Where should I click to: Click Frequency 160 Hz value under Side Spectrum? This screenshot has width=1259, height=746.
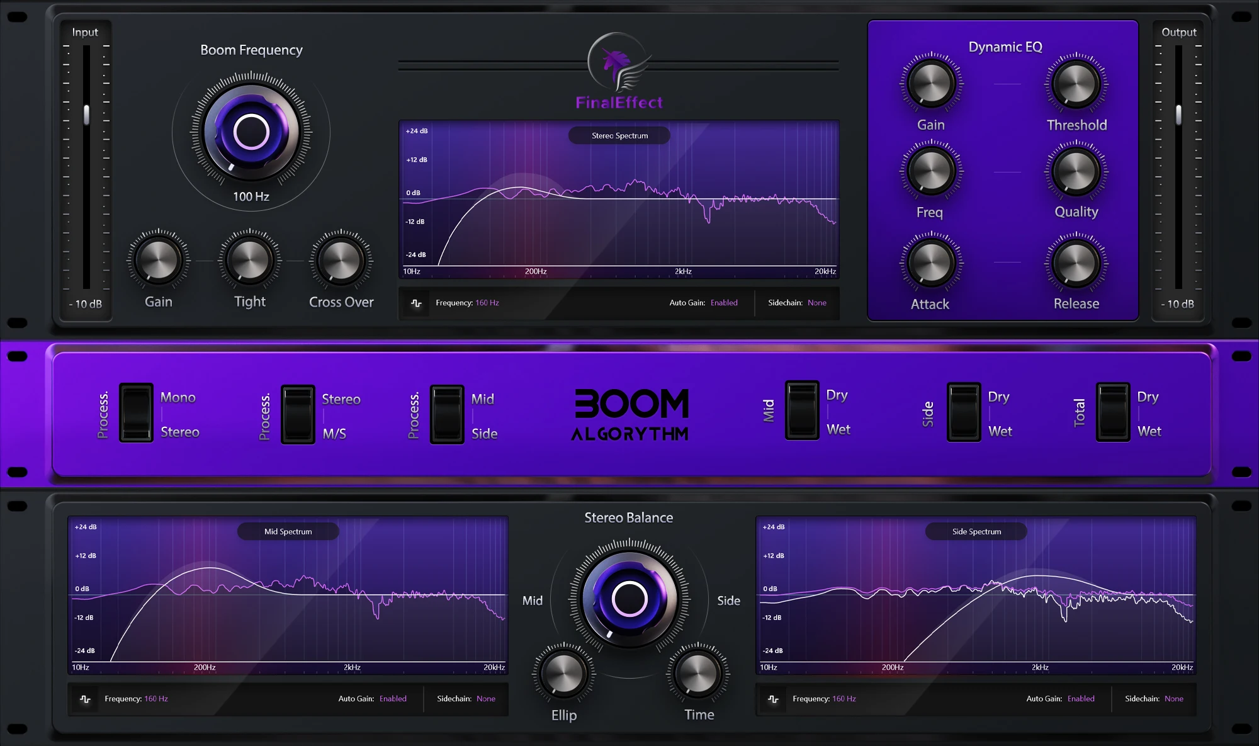click(x=844, y=699)
